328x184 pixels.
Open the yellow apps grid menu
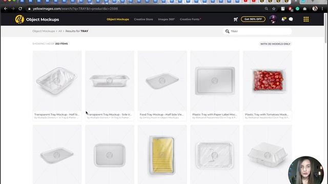(306, 19)
